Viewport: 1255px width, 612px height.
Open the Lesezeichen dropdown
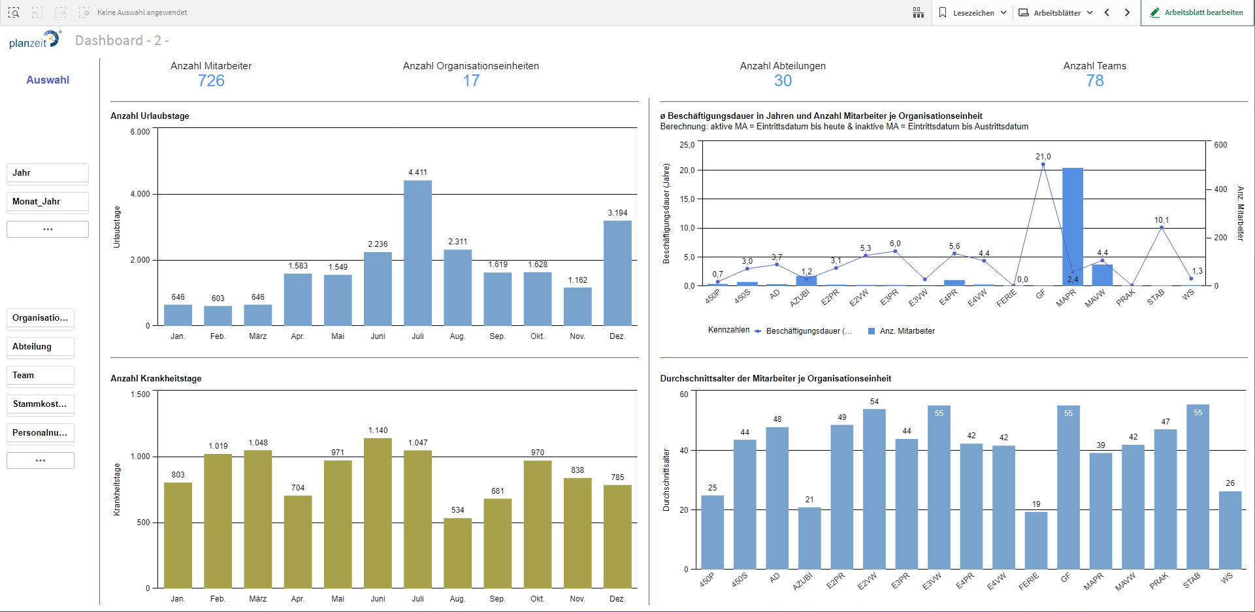pyautogui.click(x=972, y=12)
